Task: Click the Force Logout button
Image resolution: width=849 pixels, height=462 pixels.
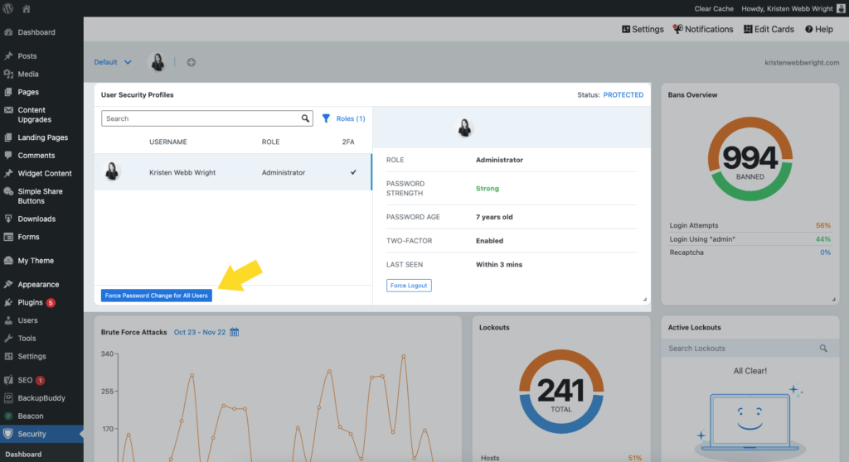Action: pyautogui.click(x=409, y=285)
